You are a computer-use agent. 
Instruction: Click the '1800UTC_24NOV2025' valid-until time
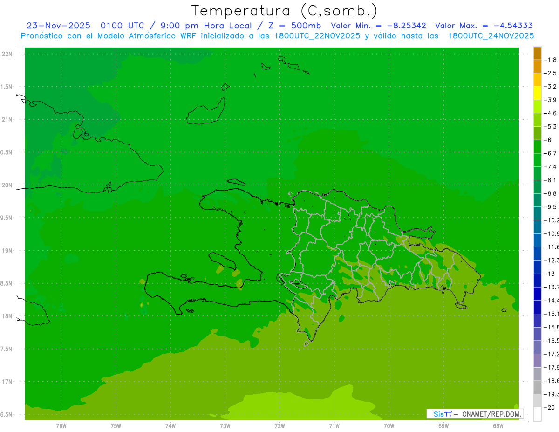[x=491, y=36]
